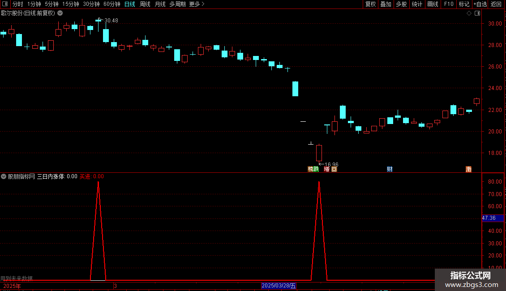This screenshot has height=291, width=506.
Task: Click the 榜 event marker
Action: [x=310, y=169]
